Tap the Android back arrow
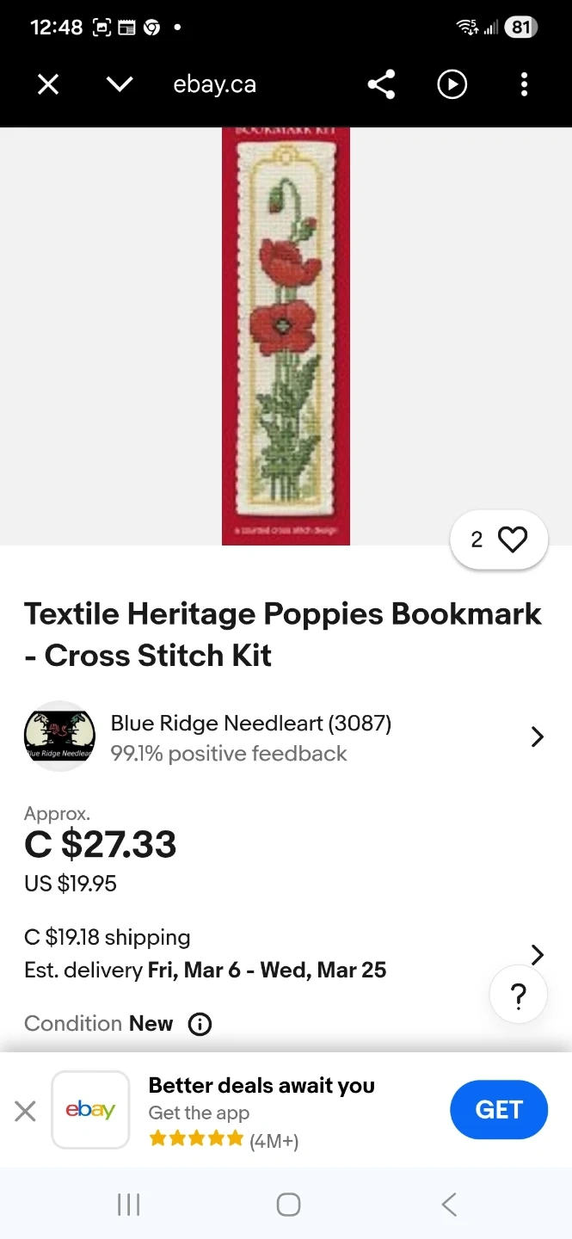 pyautogui.click(x=448, y=1205)
